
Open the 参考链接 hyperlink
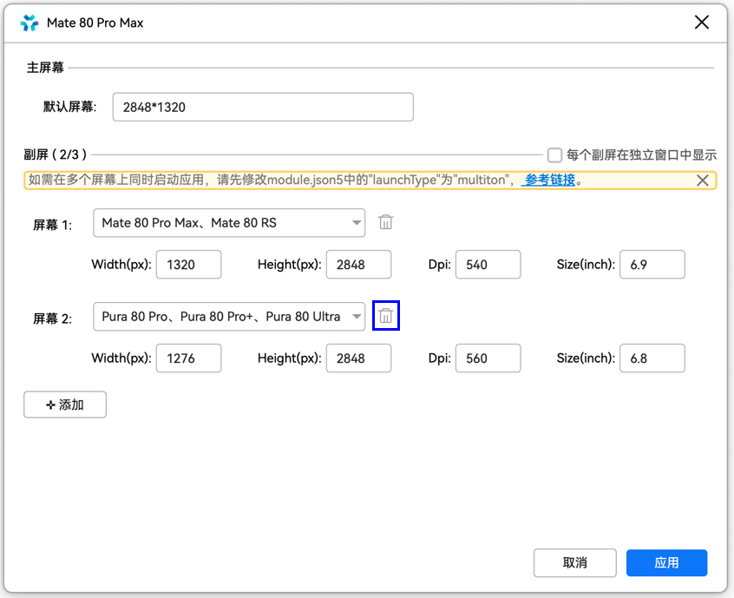coord(549,181)
